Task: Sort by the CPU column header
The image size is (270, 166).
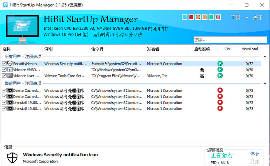Action: pos(228,49)
